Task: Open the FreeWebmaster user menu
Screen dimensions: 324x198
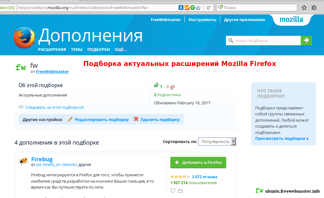Action: tap(166, 19)
